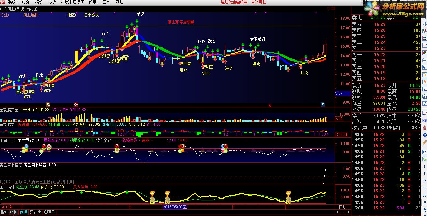Click the 15:00 trade row with 594
The width and height of the screenshot is (427, 216).
(386, 208)
